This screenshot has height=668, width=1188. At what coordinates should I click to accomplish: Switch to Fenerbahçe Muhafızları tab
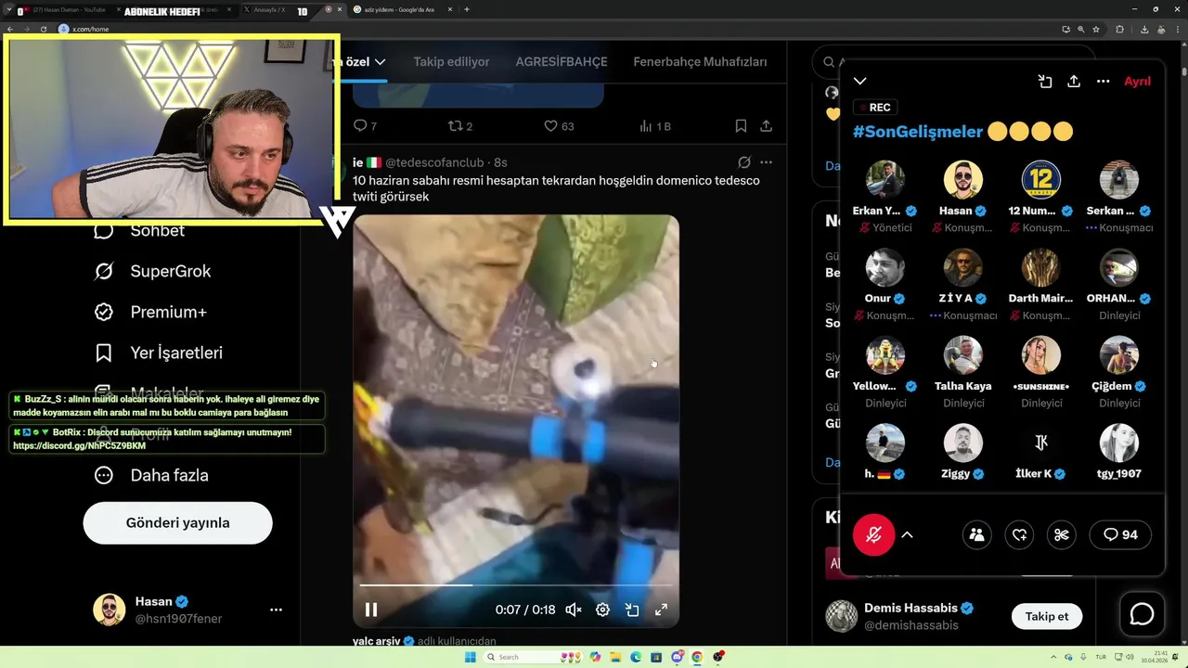click(x=700, y=62)
